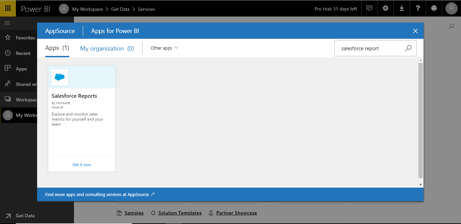461x224 pixels.
Task: Expand the Other apps dropdown
Action: (x=164, y=48)
